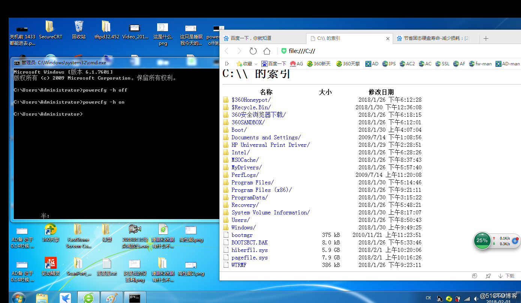
Task: Open the 收藏 favorites dropdown
Action: 246,63
